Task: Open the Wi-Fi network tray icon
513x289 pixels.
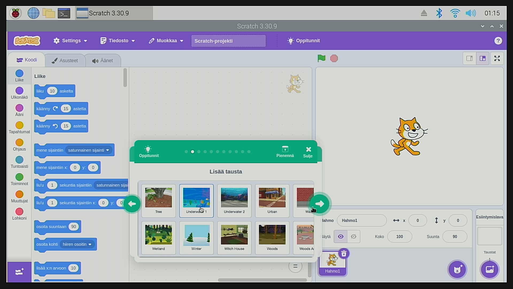Action: click(455, 13)
